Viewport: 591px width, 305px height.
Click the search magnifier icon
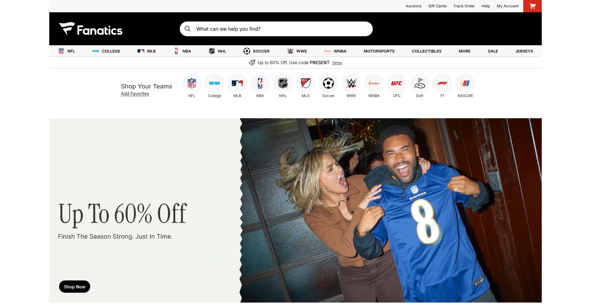pyautogui.click(x=187, y=29)
